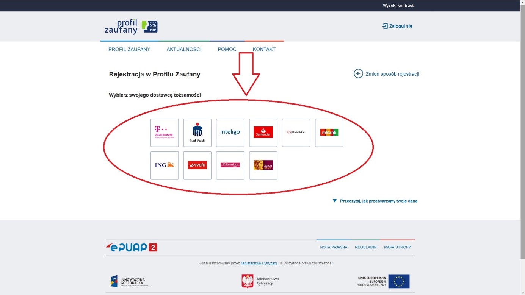Pick the Santander bank tile
The width and height of the screenshot is (525, 295).
tap(263, 133)
